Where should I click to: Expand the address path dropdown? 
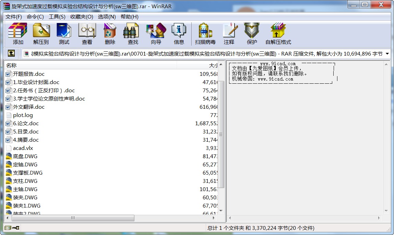point(387,54)
